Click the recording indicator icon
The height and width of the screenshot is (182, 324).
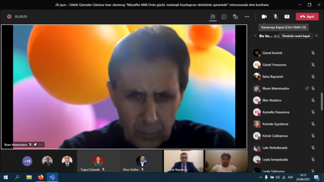pyautogui.click(x=9, y=17)
